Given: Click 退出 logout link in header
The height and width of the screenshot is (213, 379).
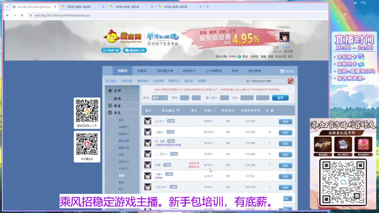Looking at the screenshot, I should coord(290,57).
